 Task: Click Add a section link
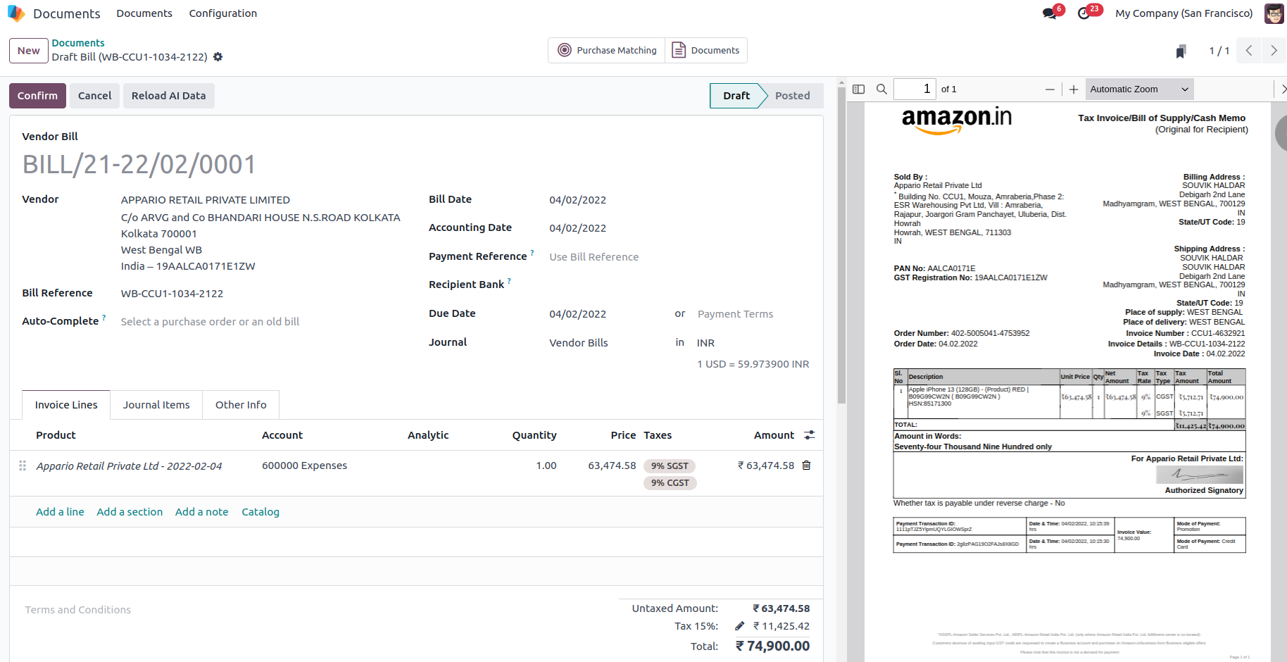click(130, 512)
